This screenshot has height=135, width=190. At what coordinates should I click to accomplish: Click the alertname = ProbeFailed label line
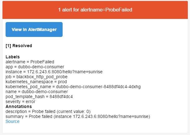pos(30,62)
